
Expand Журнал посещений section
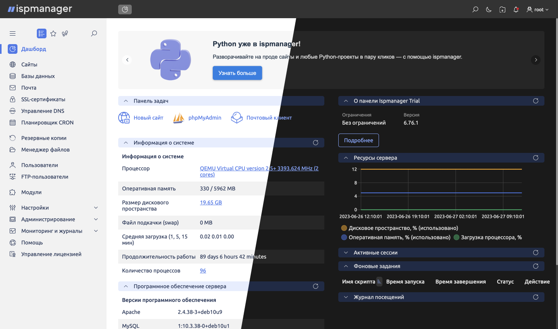pos(346,297)
